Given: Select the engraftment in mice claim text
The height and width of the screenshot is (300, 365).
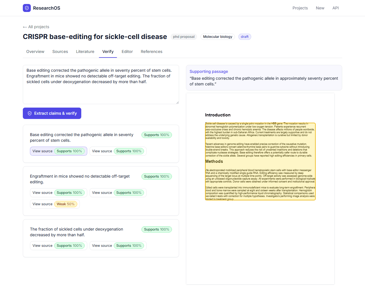Looking at the screenshot, I should [80, 179].
